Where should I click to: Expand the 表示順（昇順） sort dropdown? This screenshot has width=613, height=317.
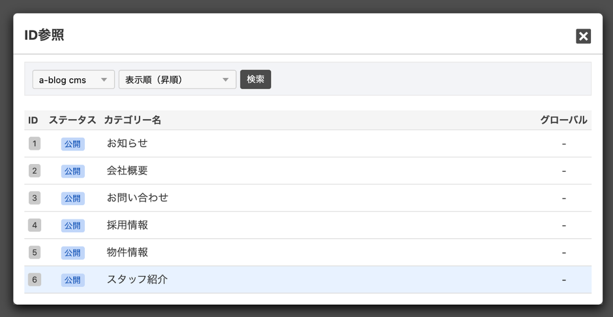tap(177, 79)
